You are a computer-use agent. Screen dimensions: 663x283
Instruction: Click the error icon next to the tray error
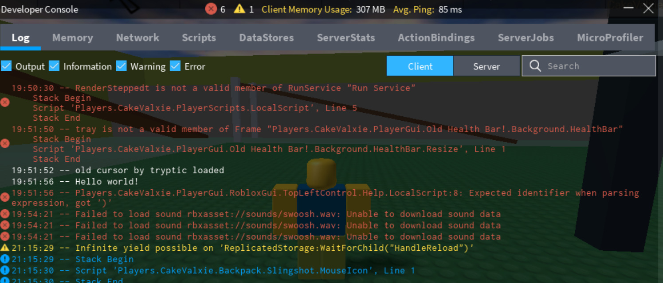pyautogui.click(x=5, y=143)
